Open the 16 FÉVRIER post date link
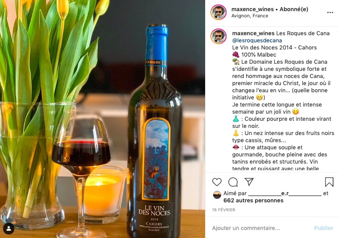 point(223,210)
